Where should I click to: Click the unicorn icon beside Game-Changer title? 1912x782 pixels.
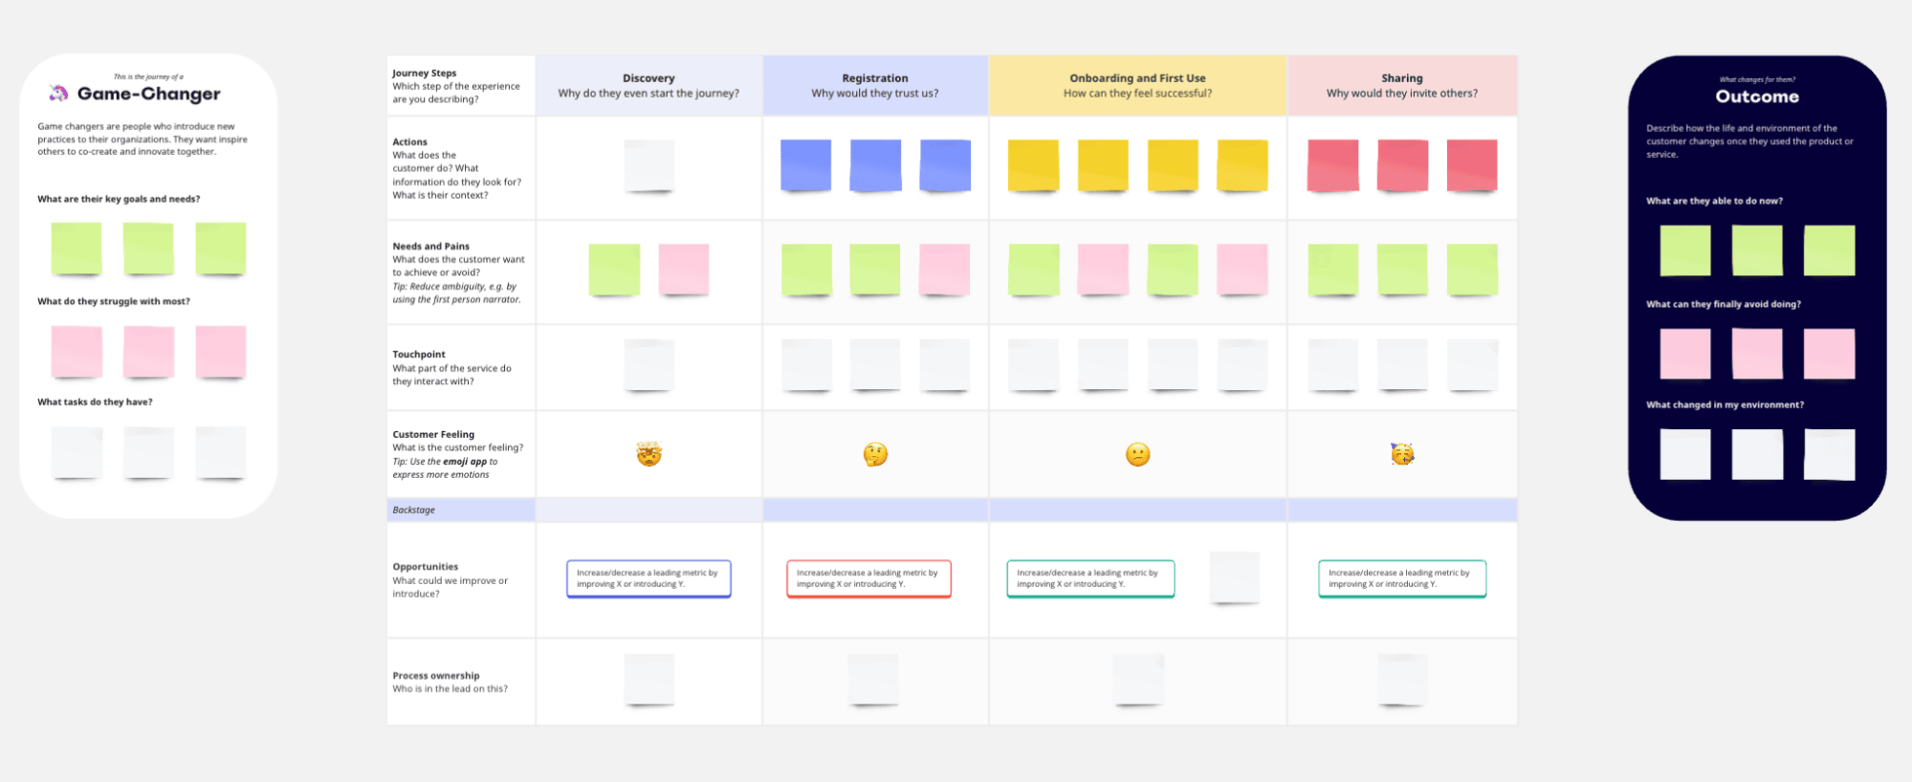pyautogui.click(x=58, y=93)
